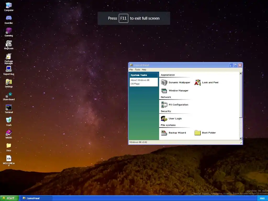Click the start button

coord(9,198)
